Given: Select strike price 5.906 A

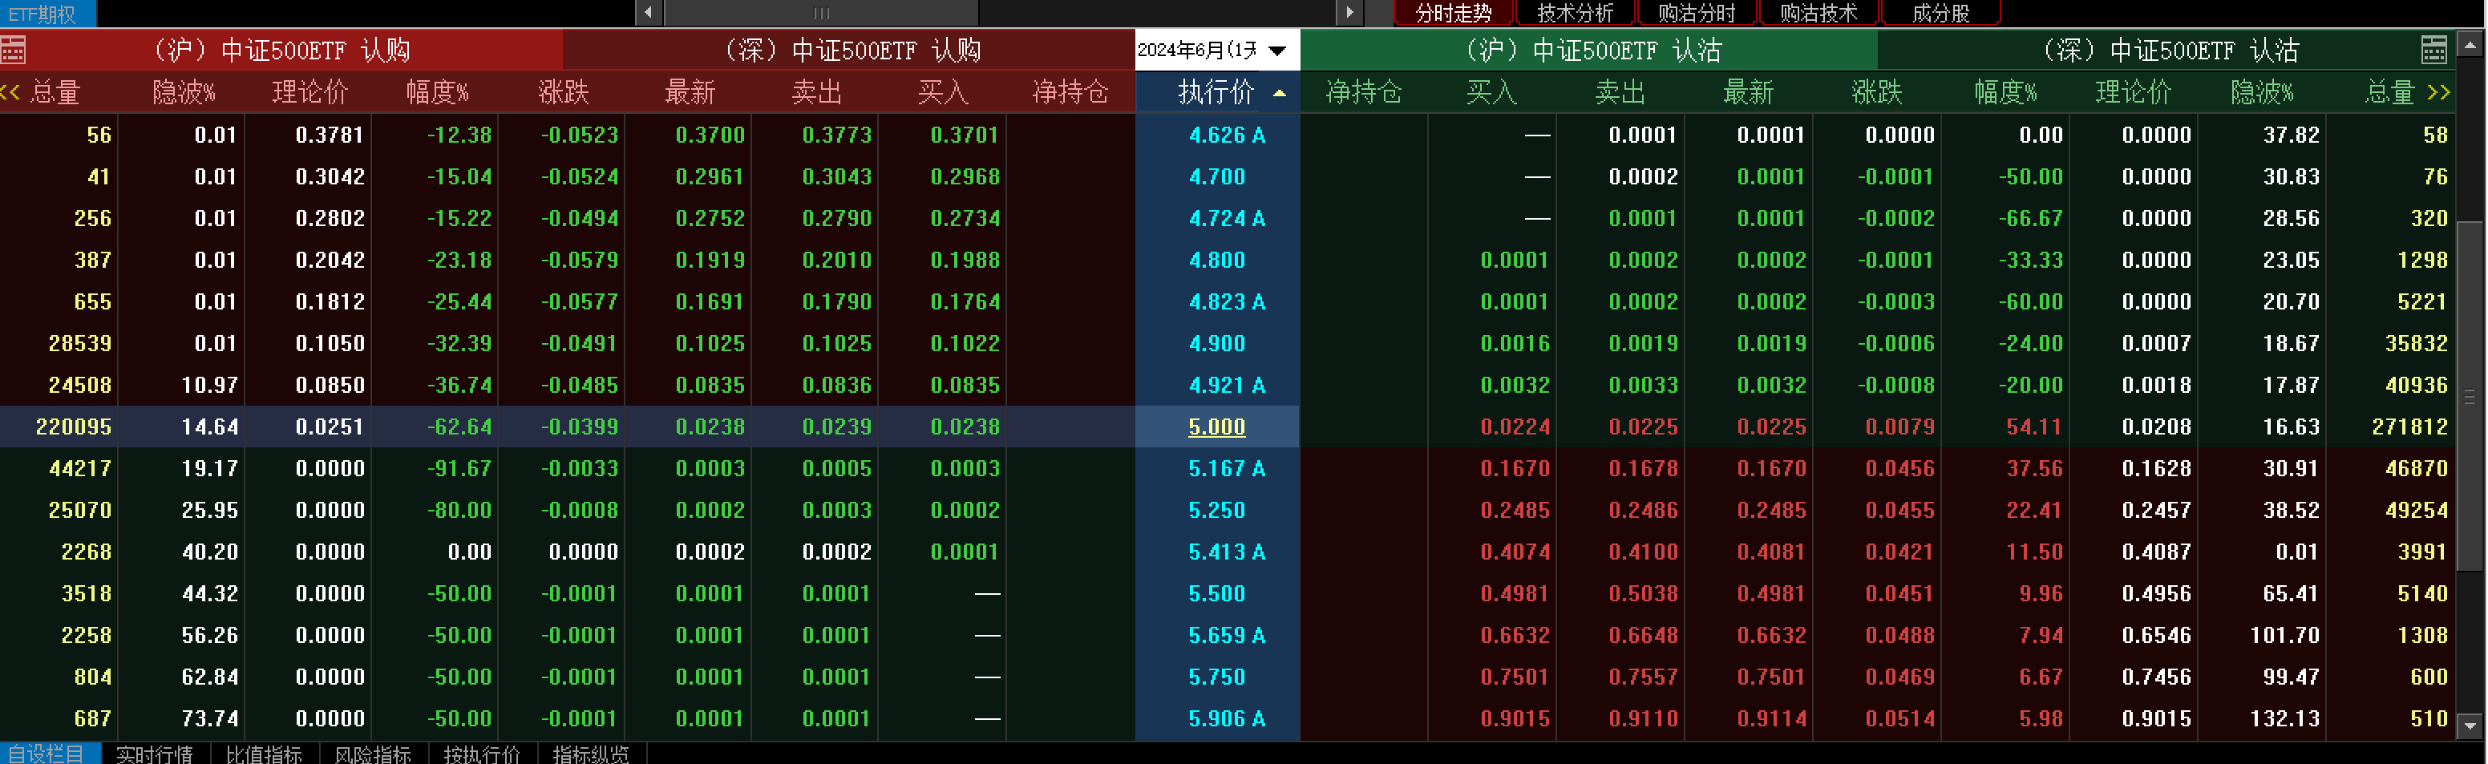Looking at the screenshot, I should coord(1227,718).
